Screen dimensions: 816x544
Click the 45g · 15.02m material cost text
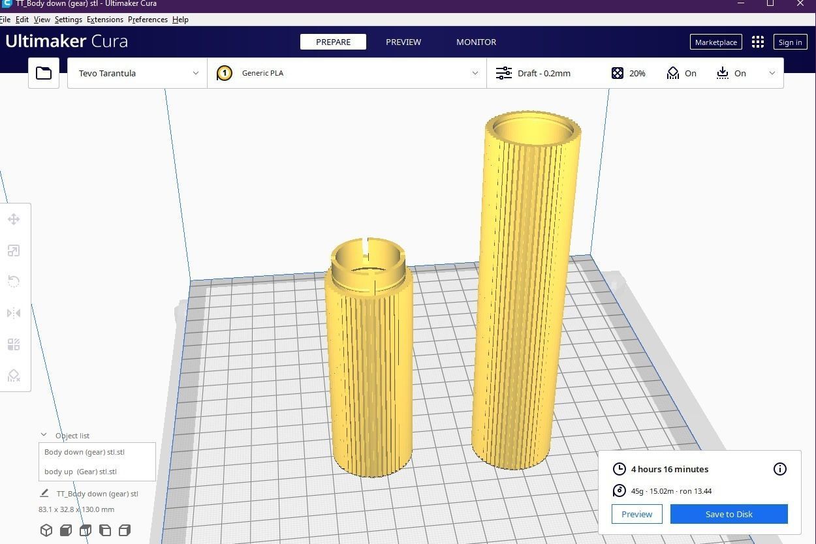[671, 491]
